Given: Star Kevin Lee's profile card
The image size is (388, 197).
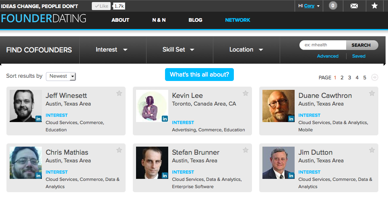Looking at the screenshot, I should (x=246, y=93).
